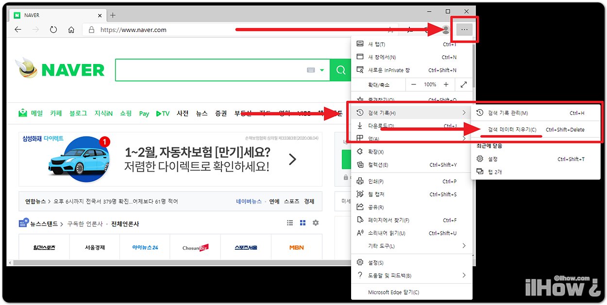Select 새로운 InPrivate 창 menu item
The image size is (607, 305).
point(411,70)
